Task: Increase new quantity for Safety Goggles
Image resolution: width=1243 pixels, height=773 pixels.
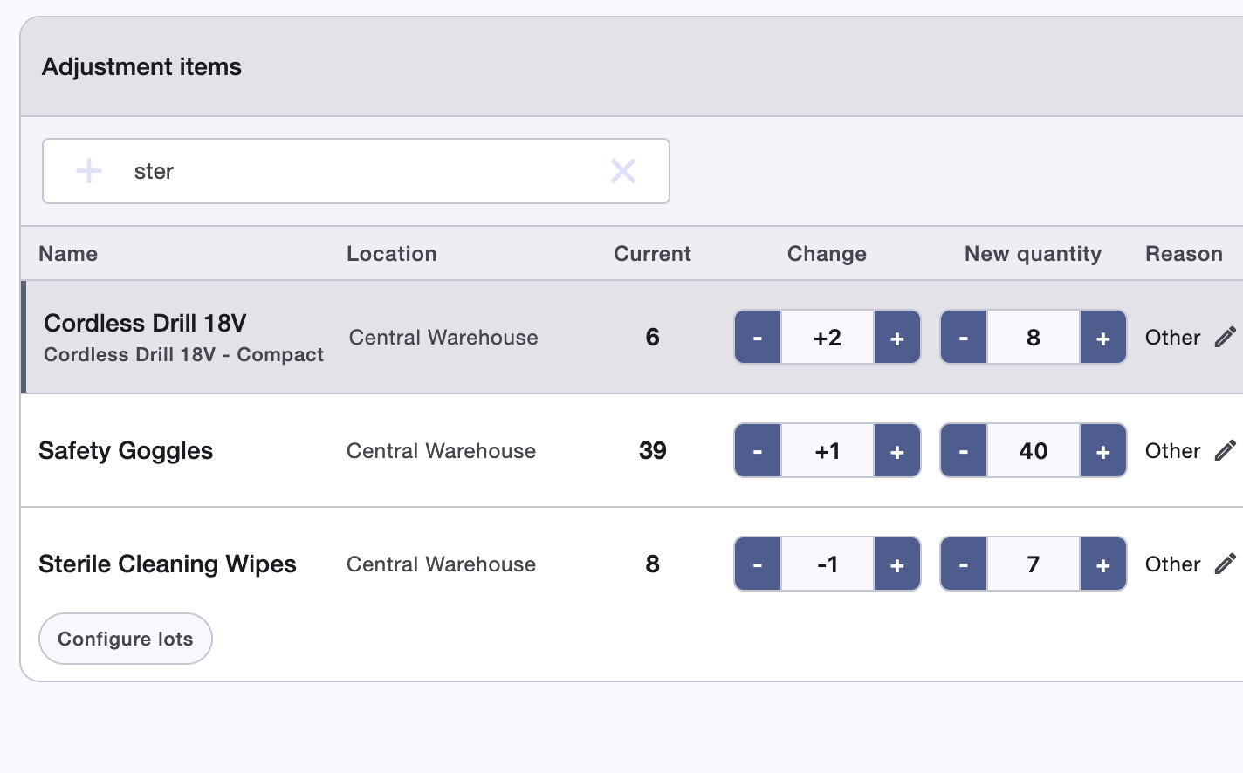Action: tap(1103, 451)
